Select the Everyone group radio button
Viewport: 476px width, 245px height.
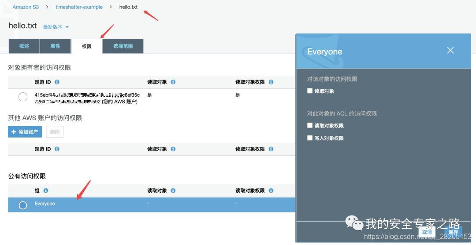[x=23, y=205]
